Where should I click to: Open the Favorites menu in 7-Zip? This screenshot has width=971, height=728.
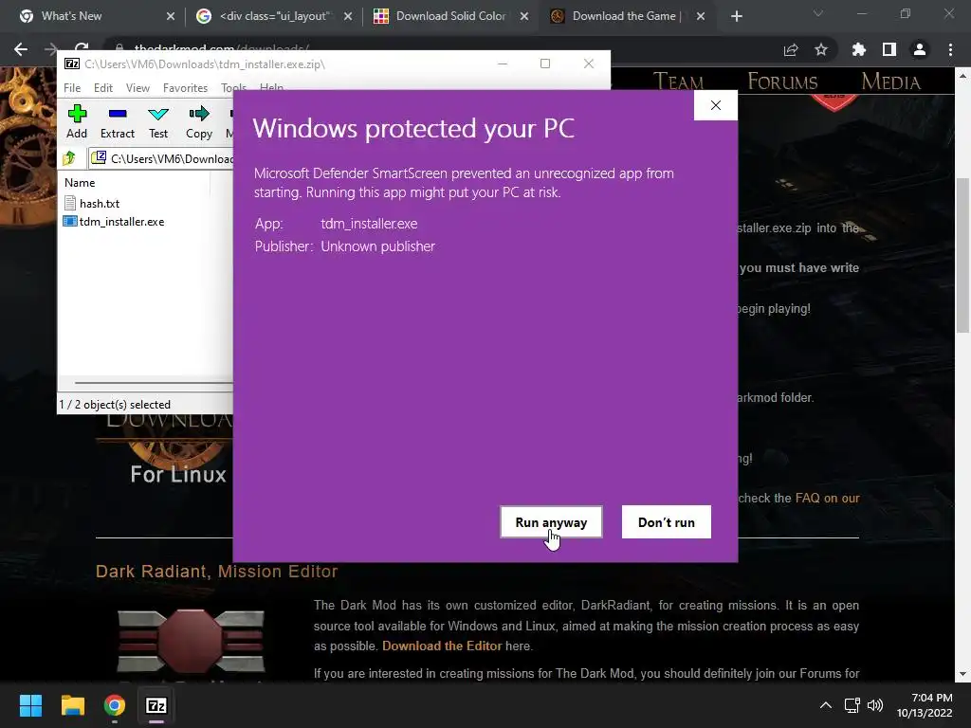click(x=185, y=88)
